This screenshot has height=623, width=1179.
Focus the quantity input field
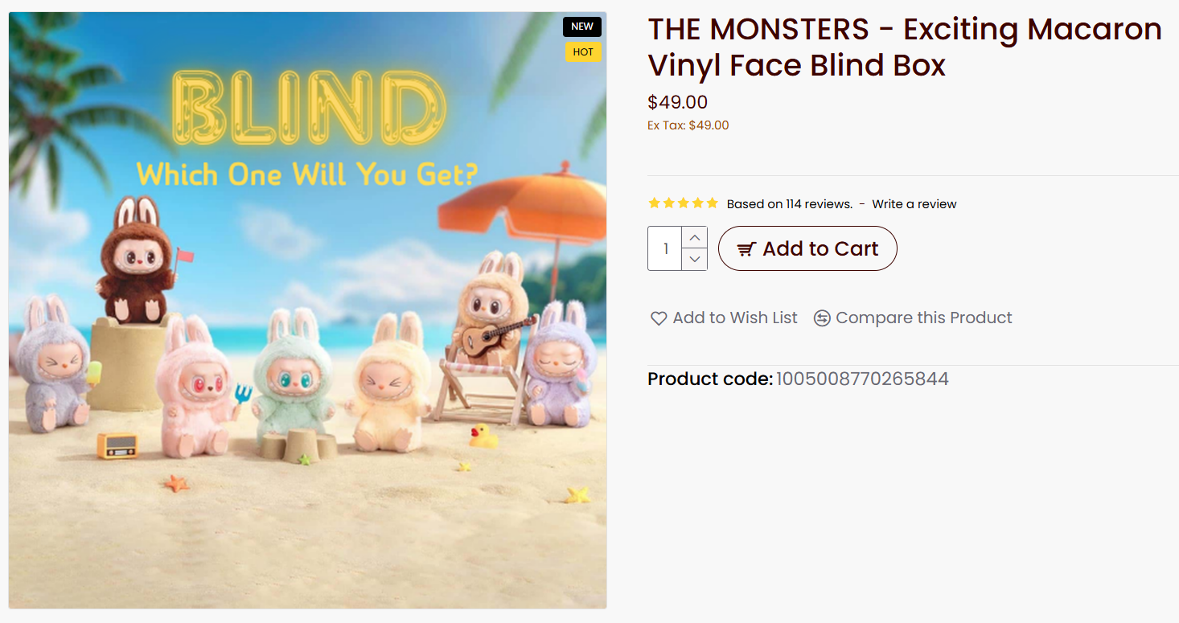click(665, 249)
